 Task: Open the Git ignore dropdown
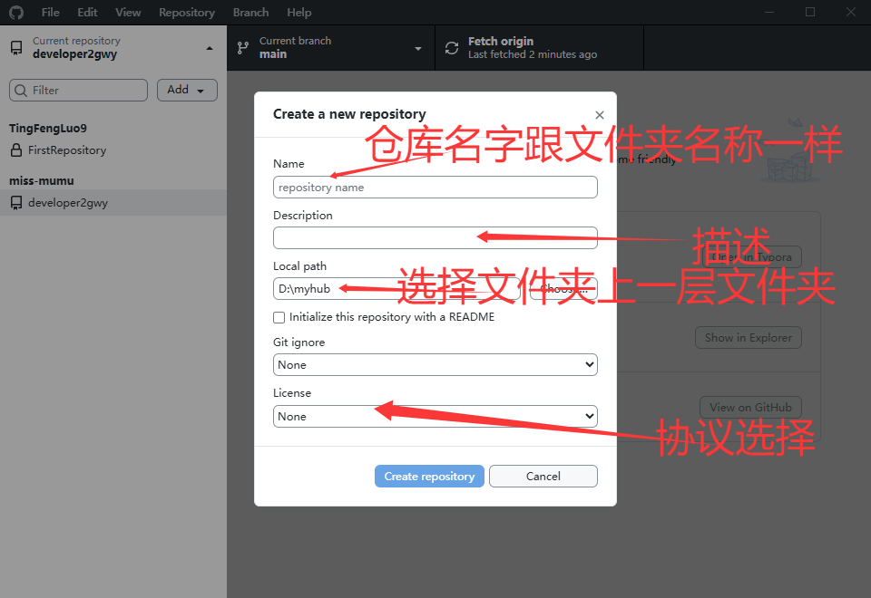click(x=435, y=364)
